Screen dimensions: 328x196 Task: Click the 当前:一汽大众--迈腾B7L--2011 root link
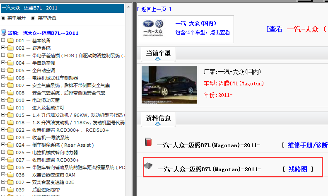(x=43, y=33)
